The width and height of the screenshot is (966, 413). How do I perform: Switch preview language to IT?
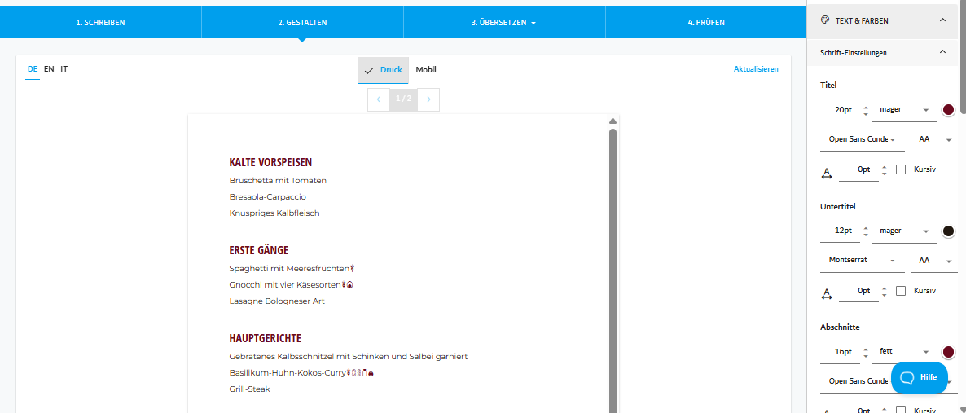tap(64, 69)
